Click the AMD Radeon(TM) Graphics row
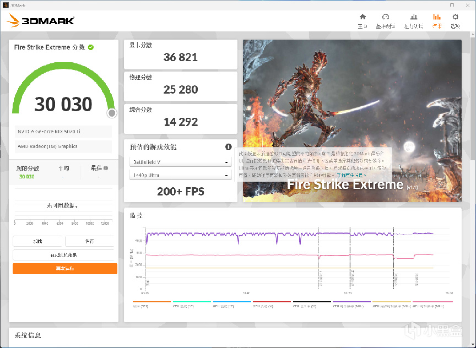 pyautogui.click(x=63, y=146)
